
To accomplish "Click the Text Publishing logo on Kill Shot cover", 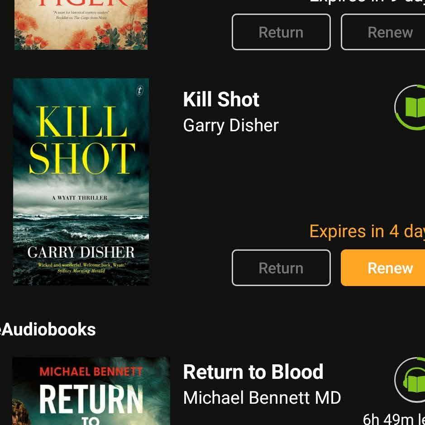I will pos(139,90).
